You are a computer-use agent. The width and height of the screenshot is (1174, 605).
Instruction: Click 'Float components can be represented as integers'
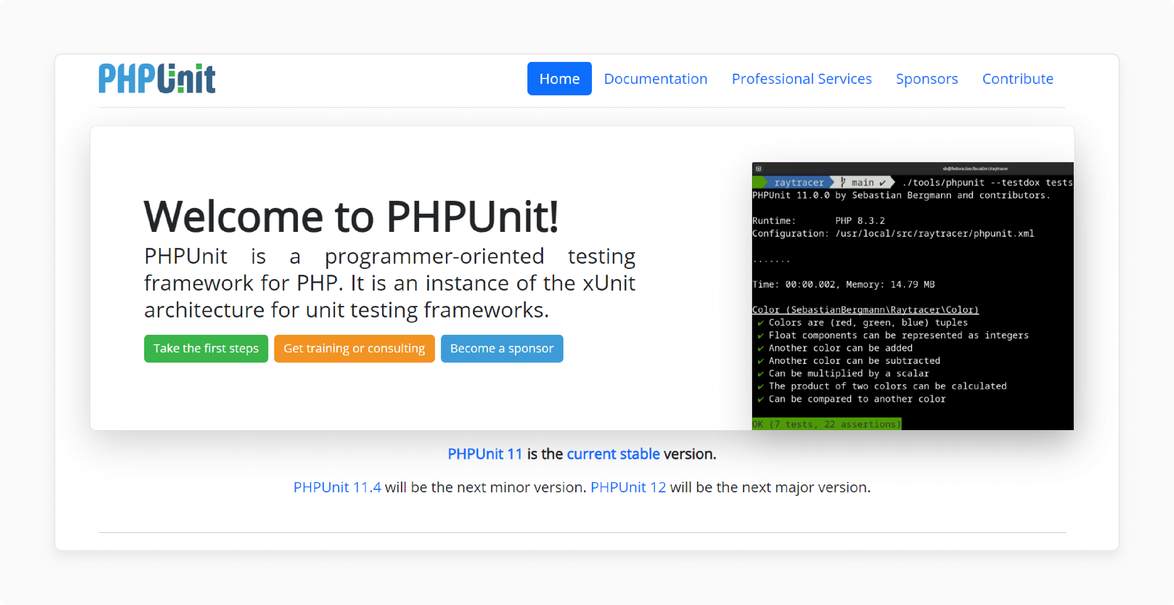pos(893,335)
